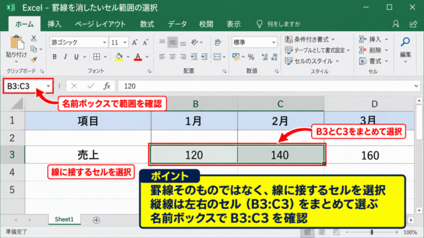Viewport: 424px width, 238px height.
Task: Expand the formula bar
Action: [416, 86]
